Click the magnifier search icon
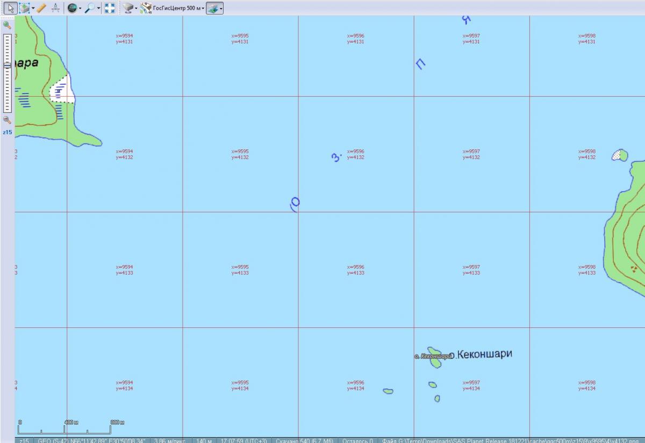Viewport: 645px width, 443px height. point(90,8)
